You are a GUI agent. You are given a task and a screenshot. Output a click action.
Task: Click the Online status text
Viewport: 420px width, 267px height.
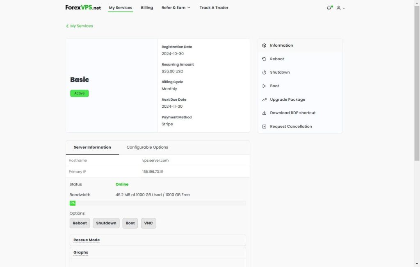122,184
